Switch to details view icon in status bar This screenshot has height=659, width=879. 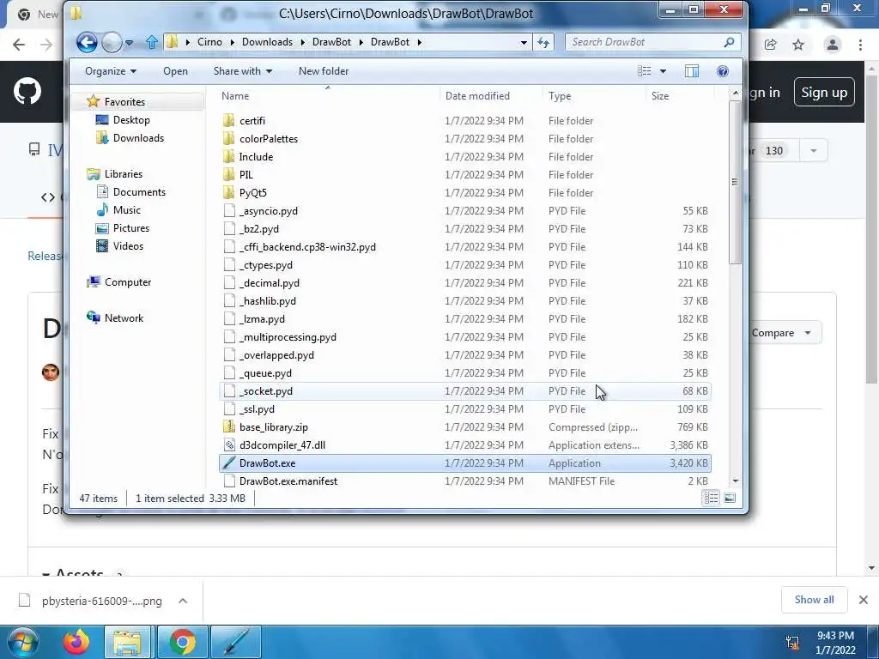pos(711,498)
